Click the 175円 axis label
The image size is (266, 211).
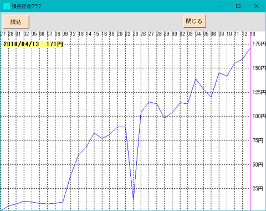pyautogui.click(x=259, y=44)
